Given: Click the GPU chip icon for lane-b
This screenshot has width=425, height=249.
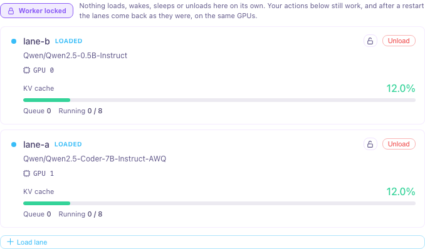Looking at the screenshot, I should tap(26, 70).
